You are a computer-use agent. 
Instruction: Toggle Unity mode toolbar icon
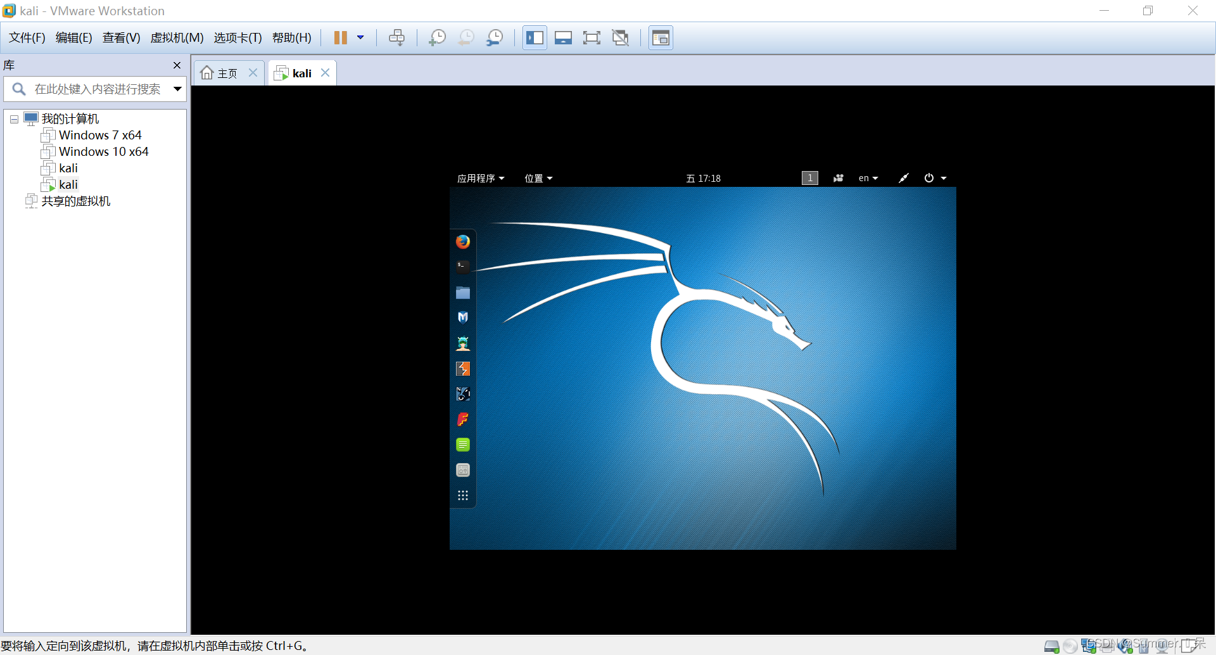coord(621,38)
